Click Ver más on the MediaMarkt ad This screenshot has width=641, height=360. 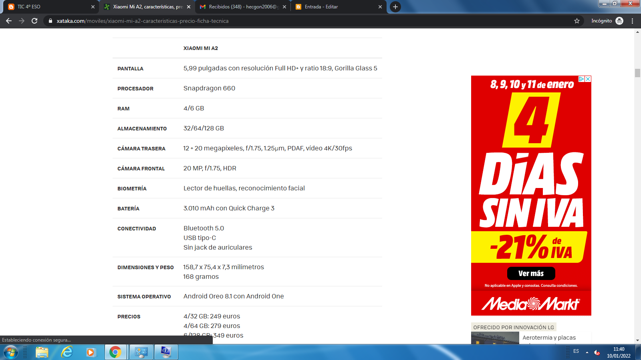pos(531,273)
